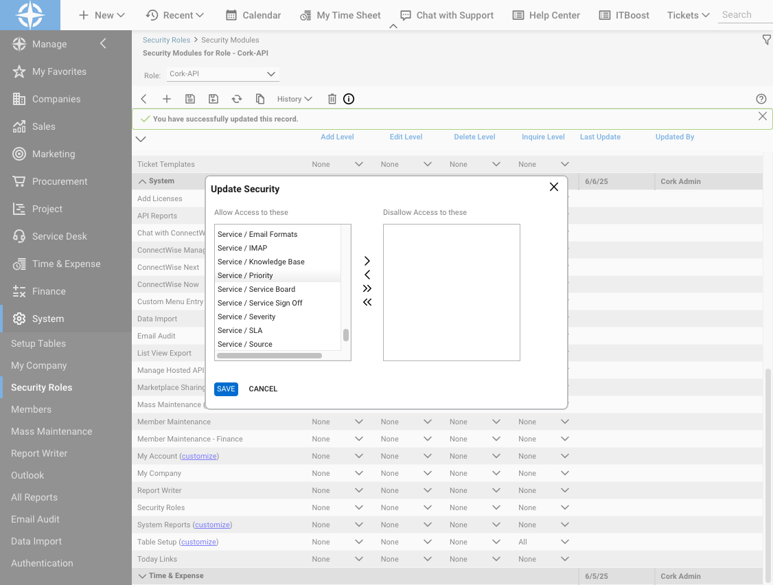The image size is (773, 585).
Task: Click the Save and Close toolbar icon
Action: pyautogui.click(x=213, y=99)
